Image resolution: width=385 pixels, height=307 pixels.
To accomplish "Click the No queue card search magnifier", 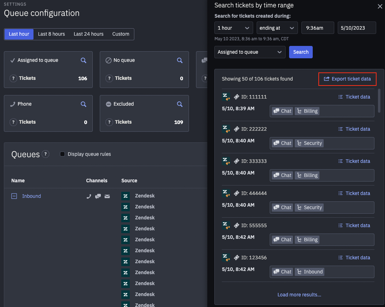I will 180,60.
